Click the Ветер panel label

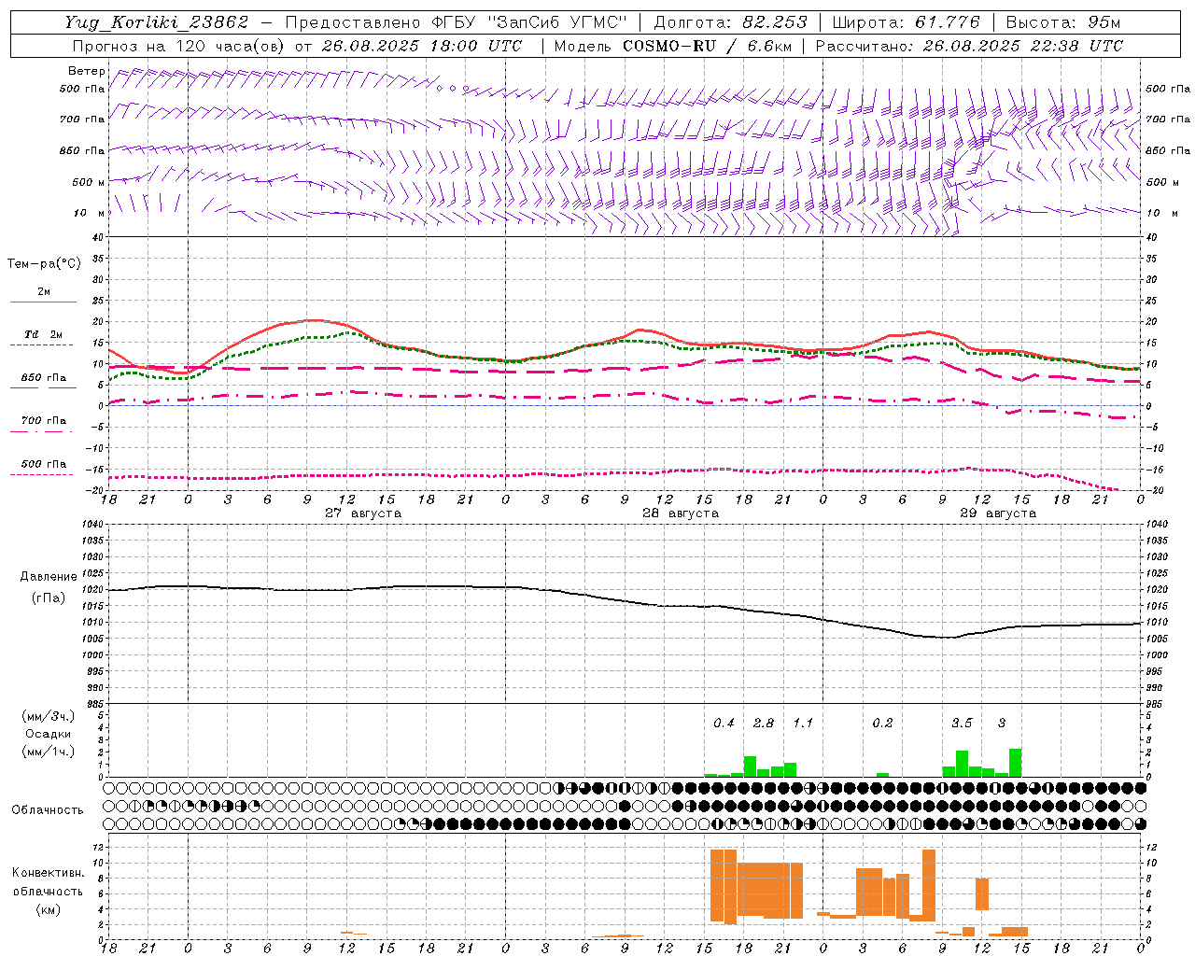[87, 71]
